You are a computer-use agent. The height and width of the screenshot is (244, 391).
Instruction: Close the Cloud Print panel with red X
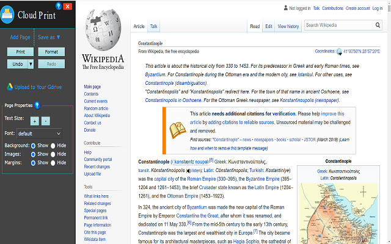67,7
